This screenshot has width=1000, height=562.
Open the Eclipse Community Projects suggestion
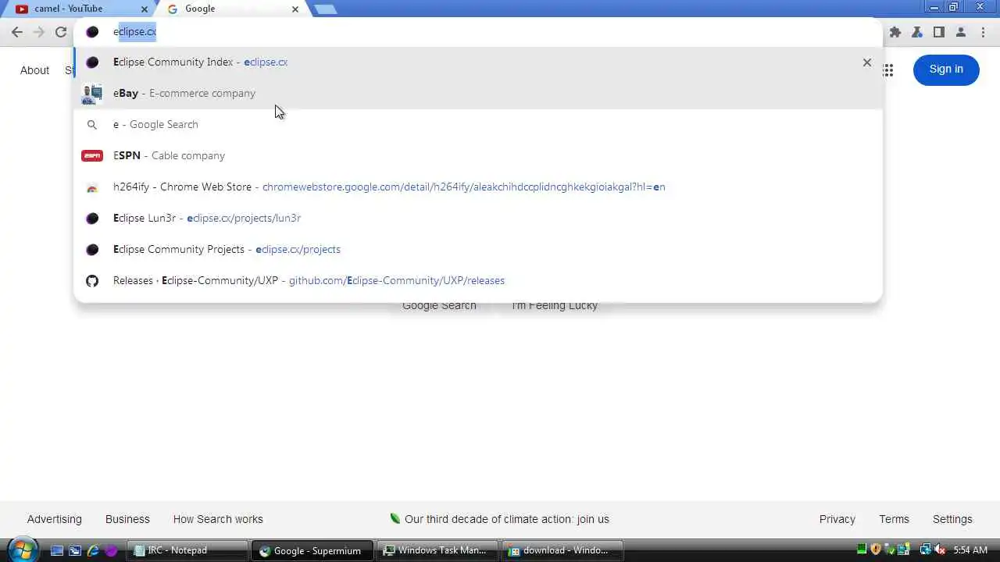click(x=478, y=250)
